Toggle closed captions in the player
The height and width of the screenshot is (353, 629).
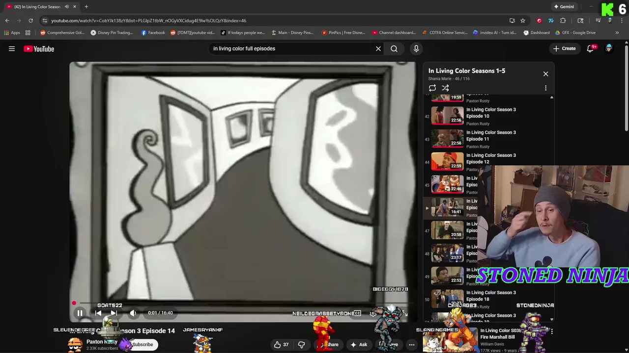357,313
